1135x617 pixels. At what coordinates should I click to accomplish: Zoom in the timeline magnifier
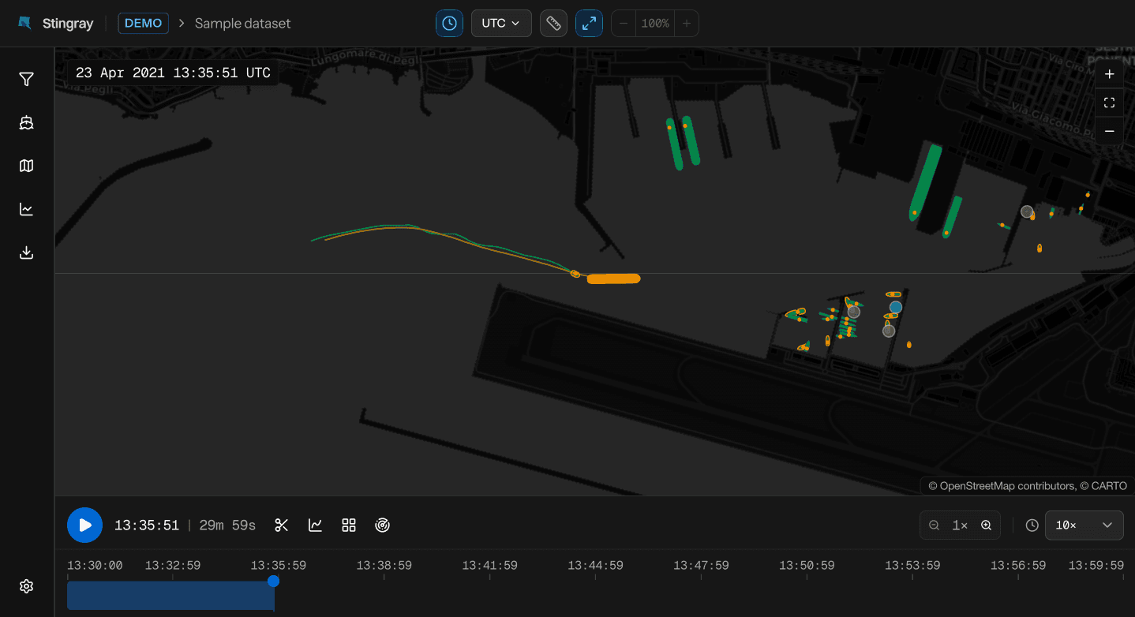pos(986,525)
